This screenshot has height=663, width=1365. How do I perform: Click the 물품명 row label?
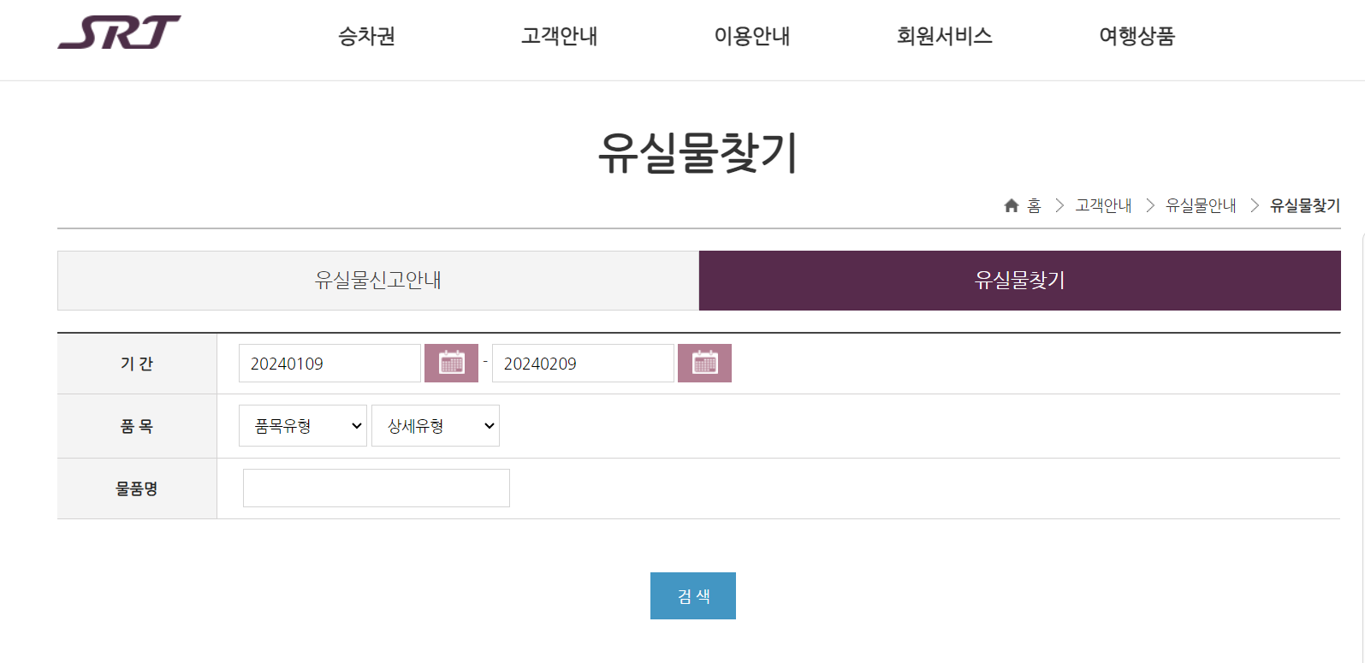coord(137,488)
